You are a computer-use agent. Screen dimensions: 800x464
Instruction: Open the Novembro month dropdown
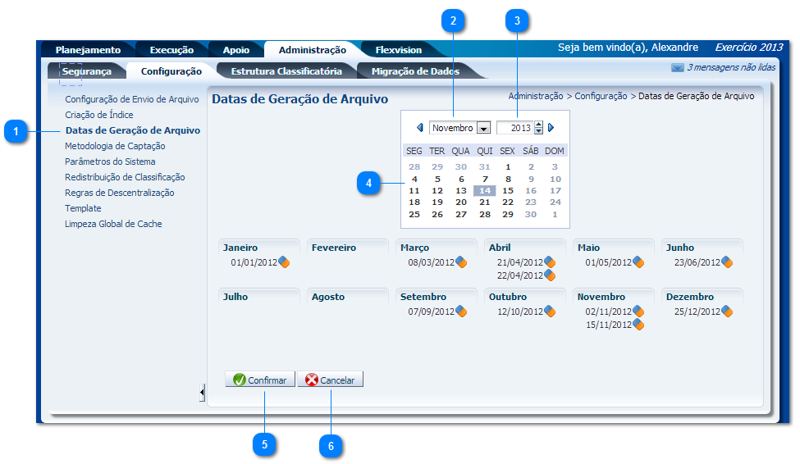click(483, 129)
